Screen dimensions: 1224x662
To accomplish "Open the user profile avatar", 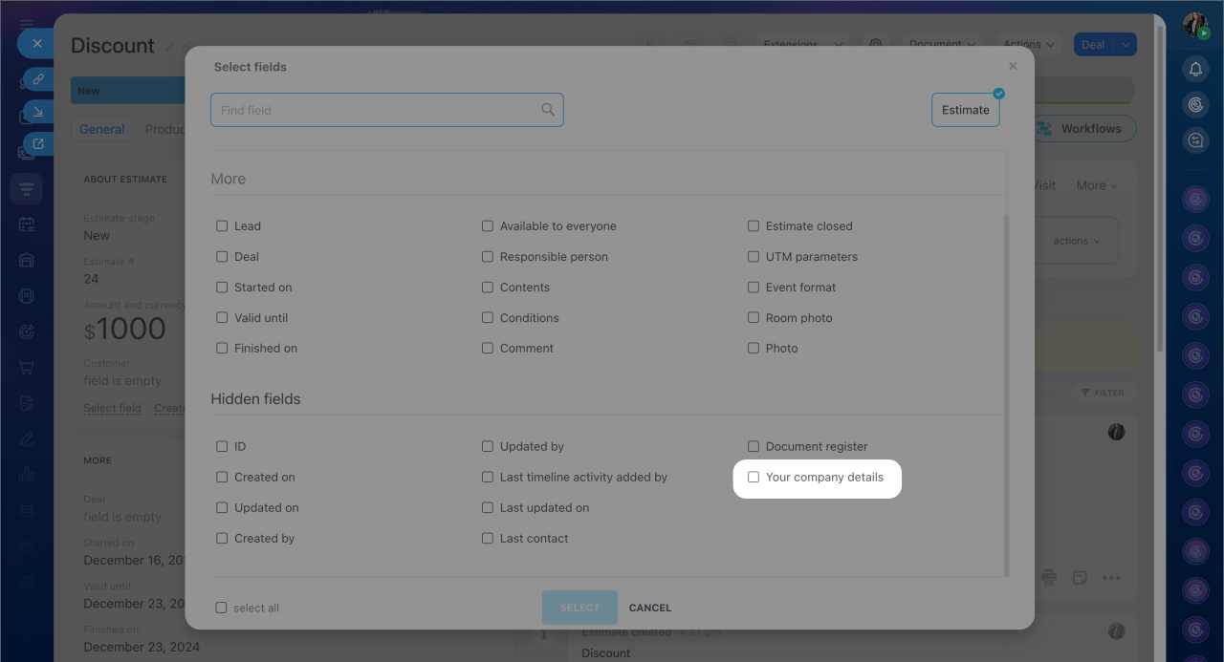I will pos(1195,26).
